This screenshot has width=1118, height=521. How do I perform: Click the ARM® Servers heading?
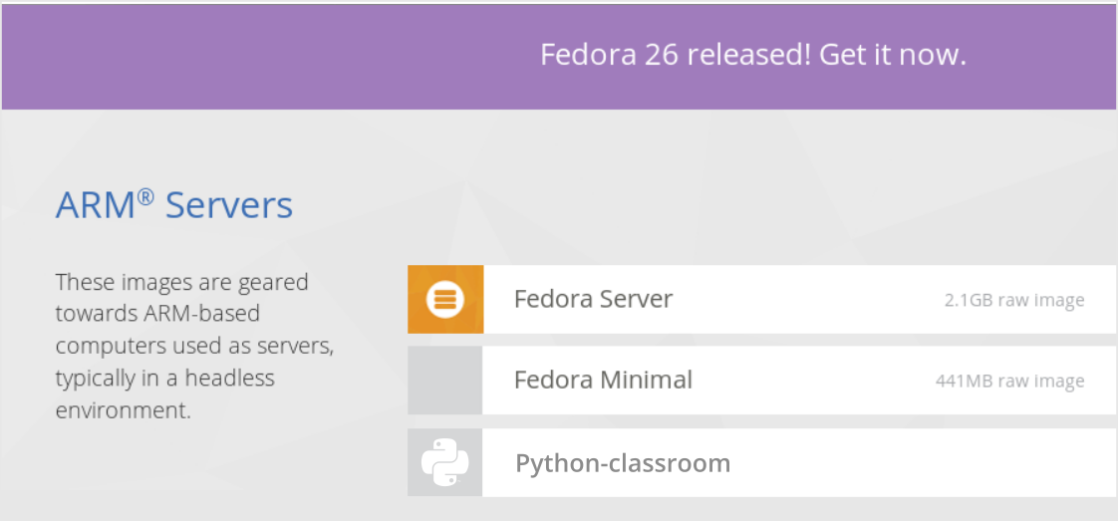(174, 205)
